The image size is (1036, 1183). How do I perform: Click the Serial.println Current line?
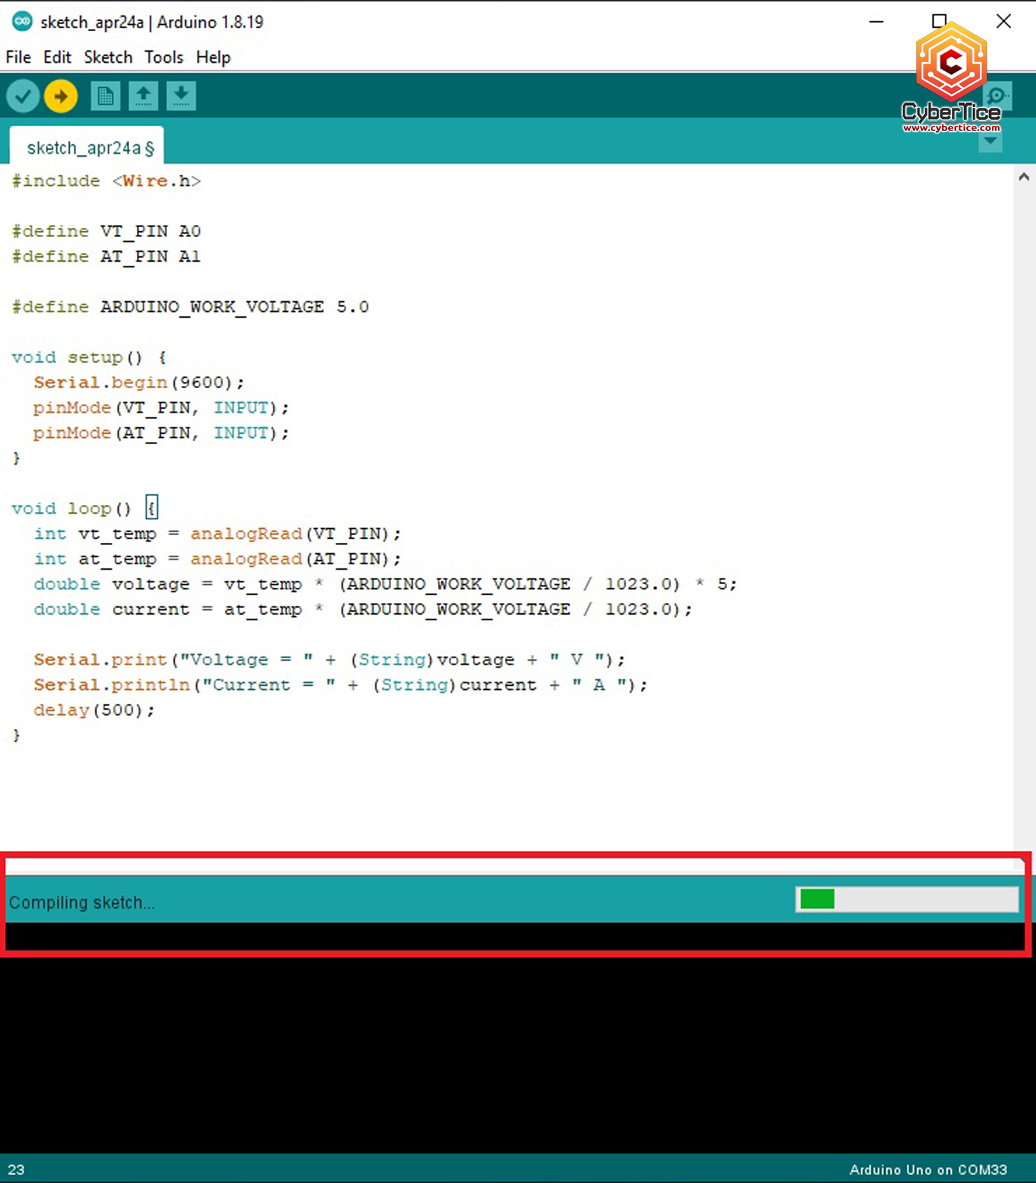(x=340, y=685)
